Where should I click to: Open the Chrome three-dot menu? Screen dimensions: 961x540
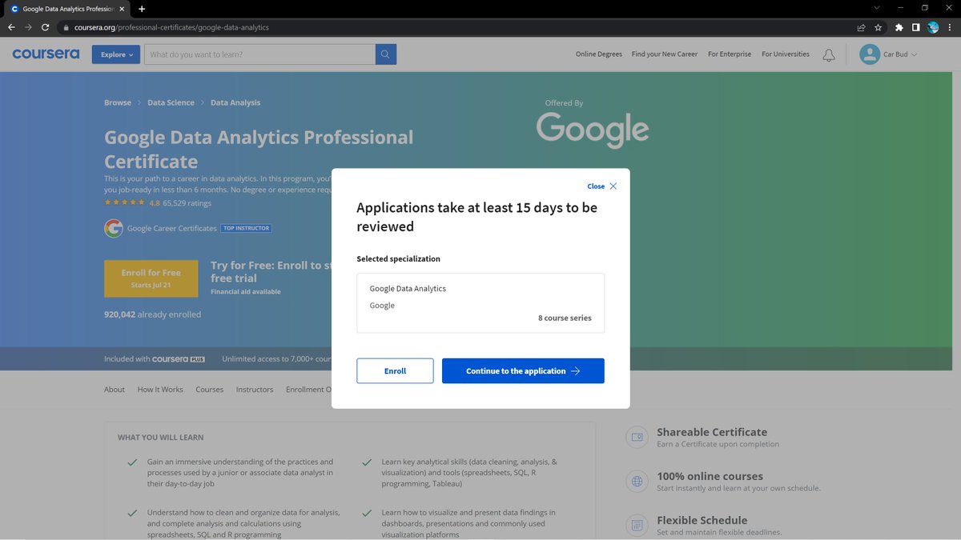[x=950, y=26]
